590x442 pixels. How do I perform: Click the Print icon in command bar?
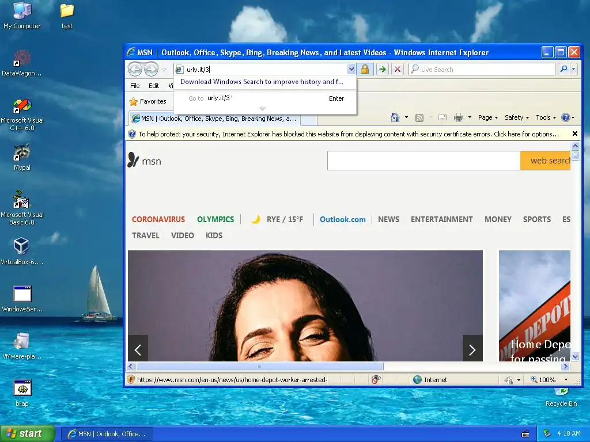(458, 117)
